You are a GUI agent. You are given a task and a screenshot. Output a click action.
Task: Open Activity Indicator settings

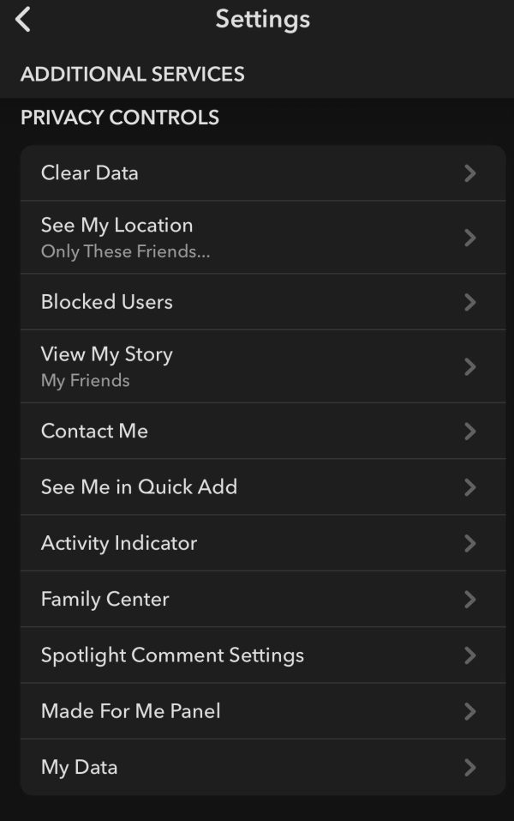tap(118, 543)
